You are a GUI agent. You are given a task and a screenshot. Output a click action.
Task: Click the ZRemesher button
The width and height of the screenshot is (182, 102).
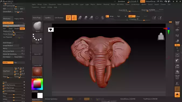8,19
